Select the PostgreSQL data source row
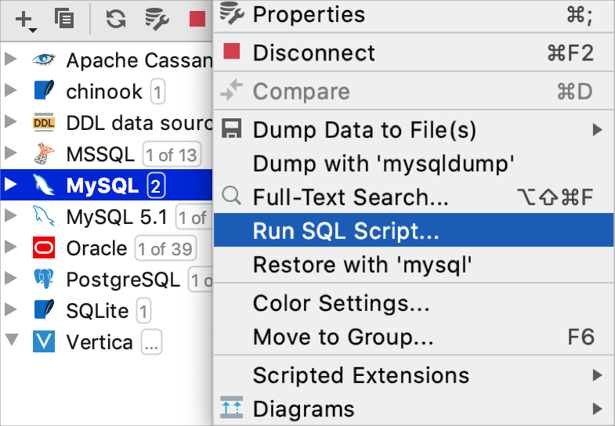The width and height of the screenshot is (615, 426). [x=107, y=279]
